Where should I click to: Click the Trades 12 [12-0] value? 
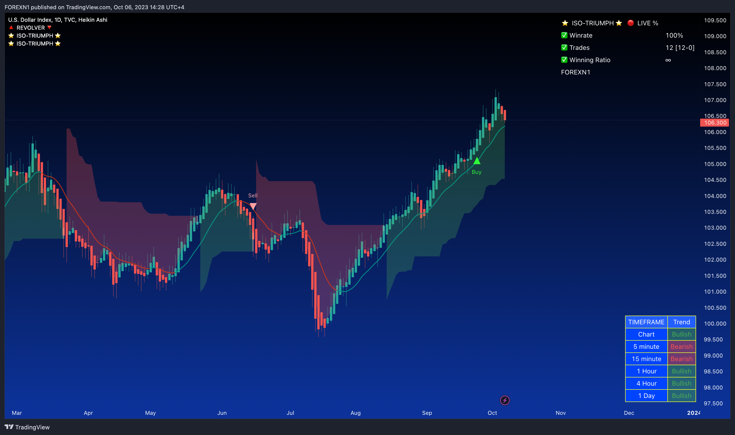(x=680, y=48)
